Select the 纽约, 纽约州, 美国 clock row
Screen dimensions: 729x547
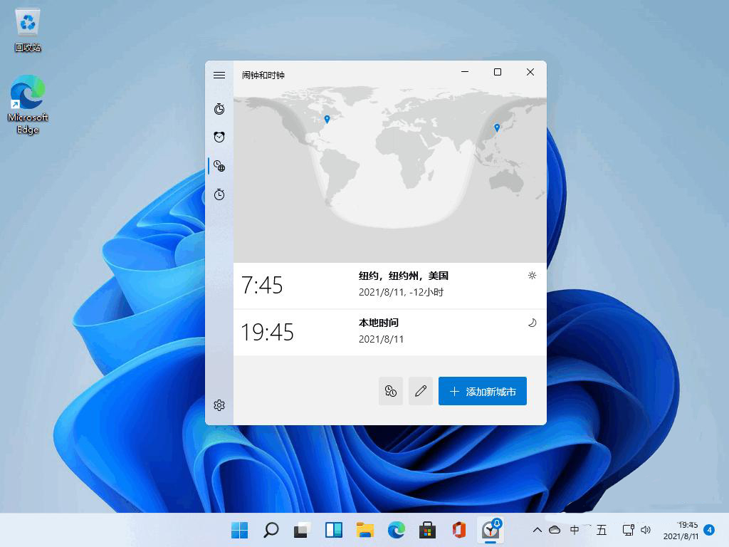(389, 285)
